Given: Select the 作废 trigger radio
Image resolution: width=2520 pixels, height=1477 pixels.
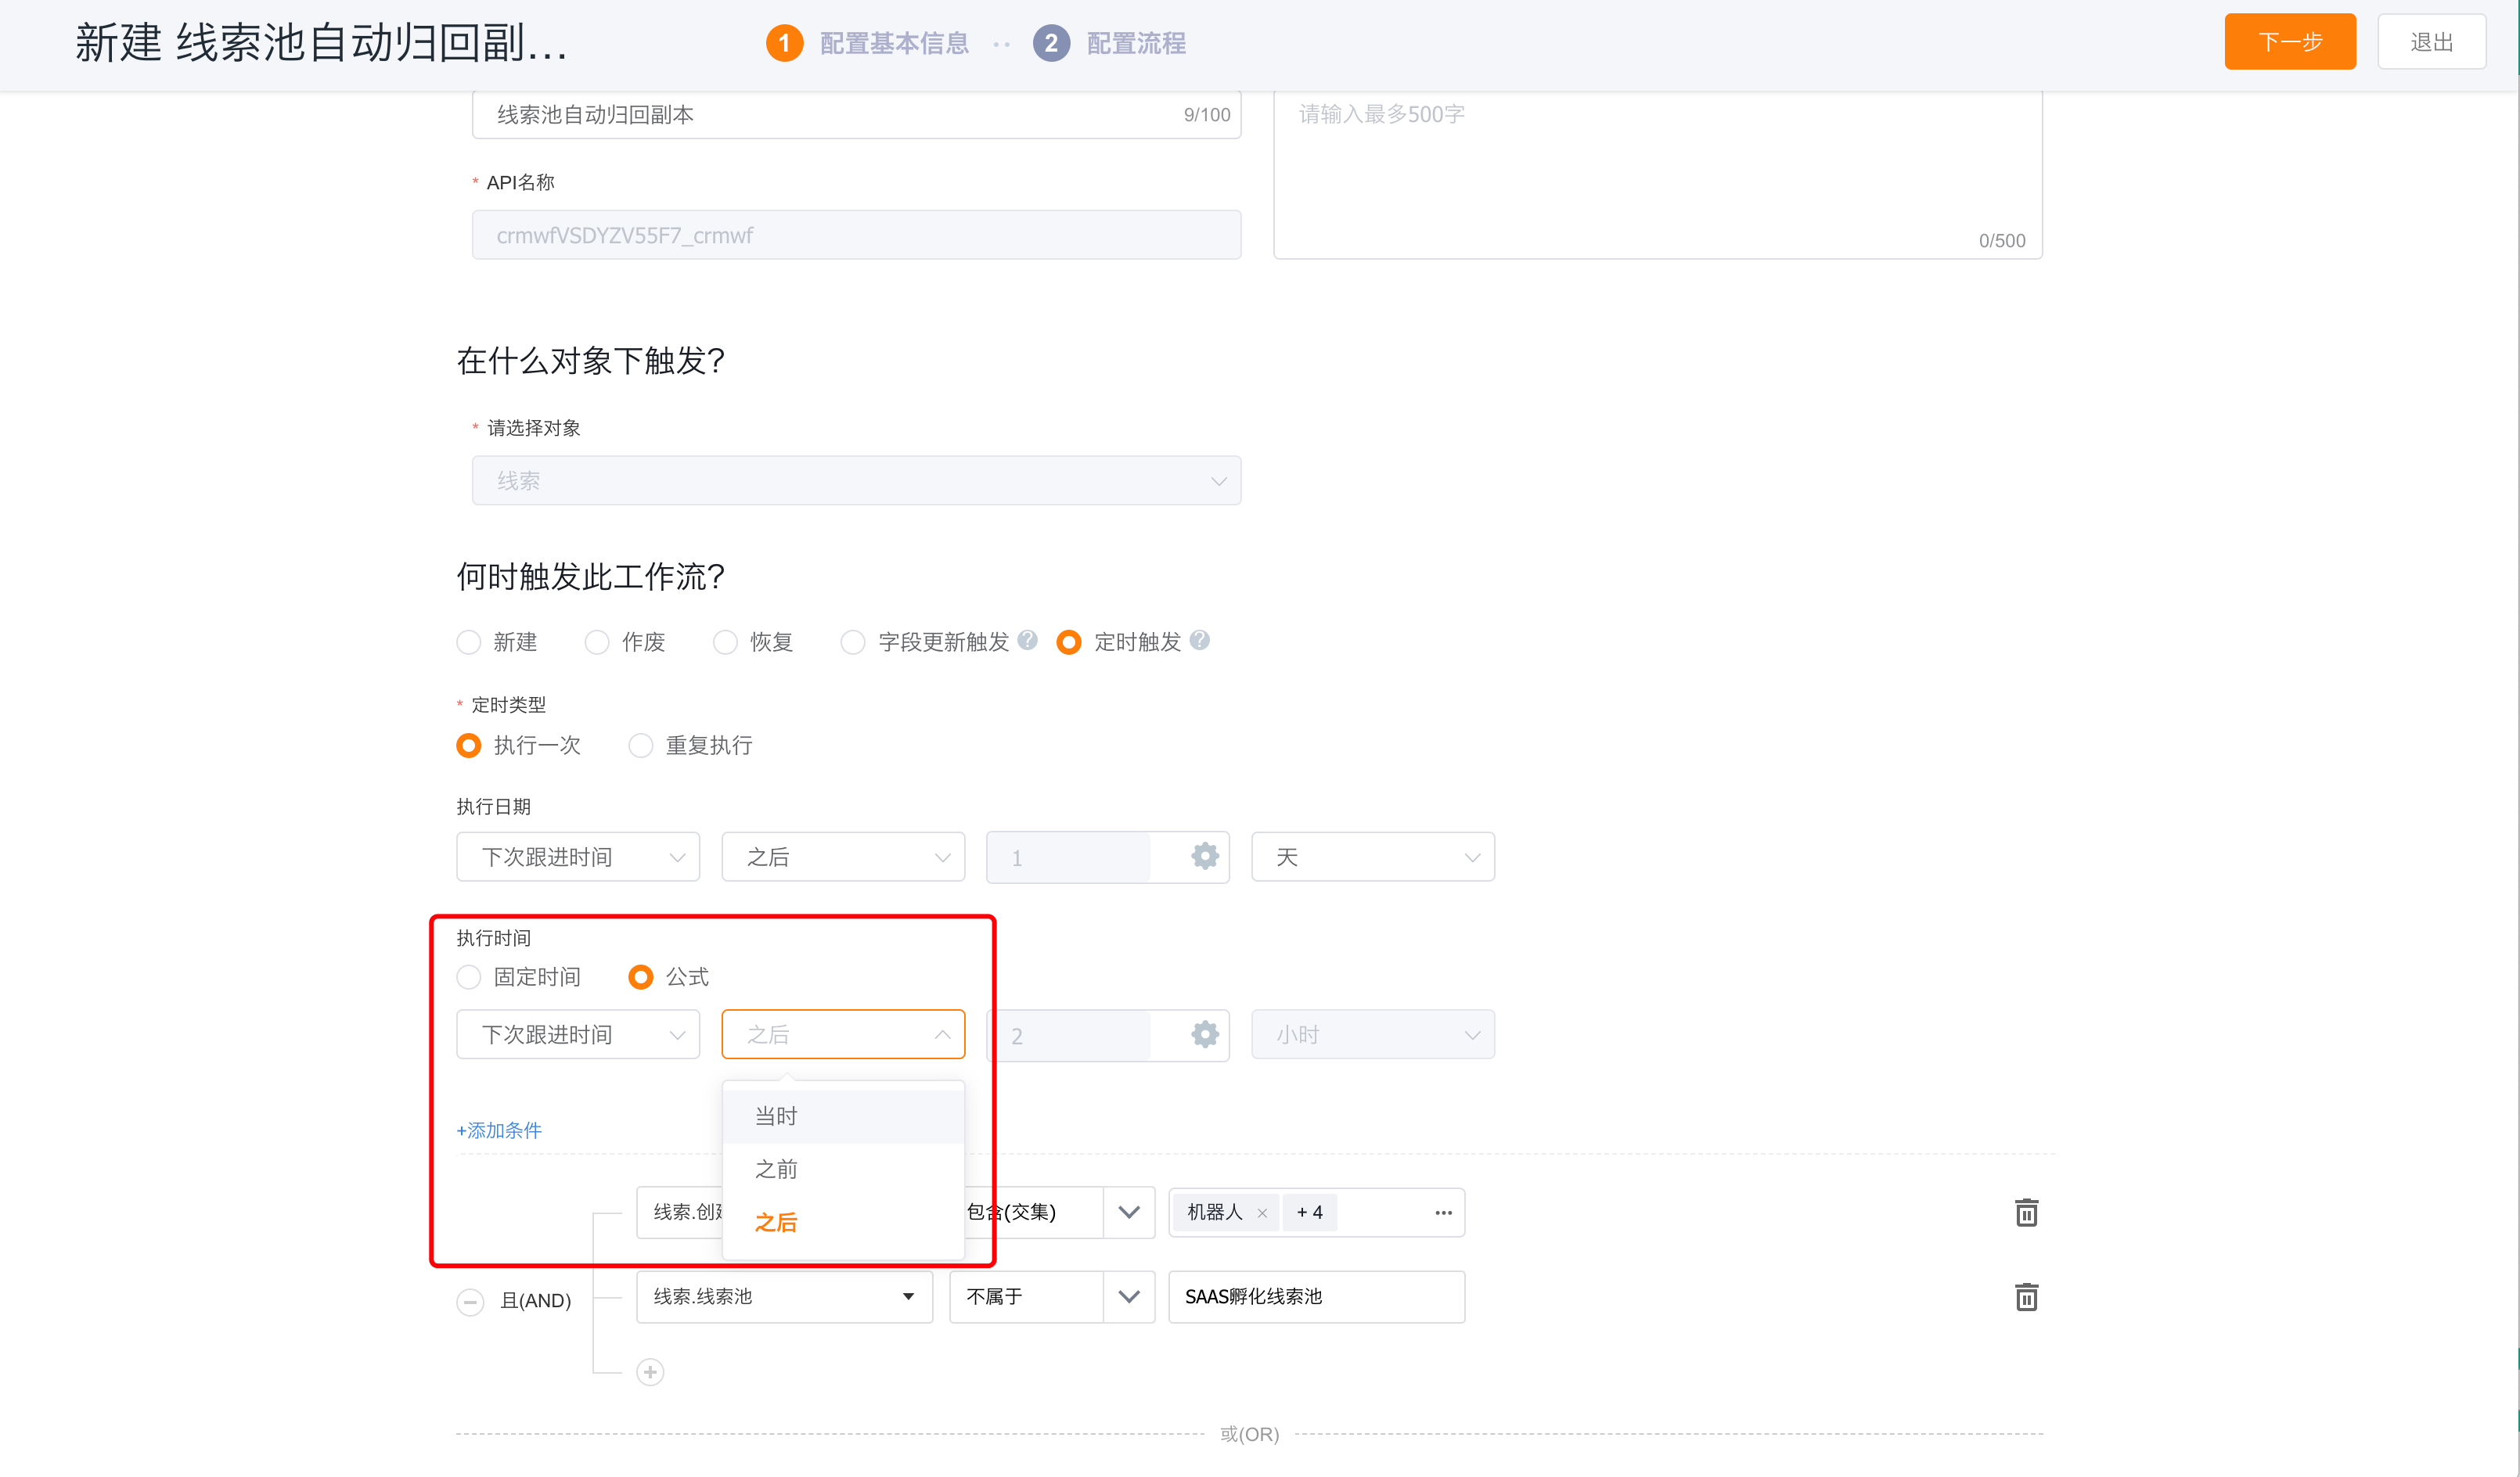Looking at the screenshot, I should (x=597, y=641).
